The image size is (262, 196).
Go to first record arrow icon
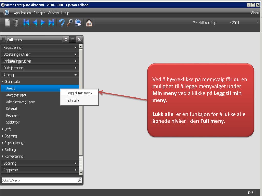pyautogui.click(x=26, y=22)
